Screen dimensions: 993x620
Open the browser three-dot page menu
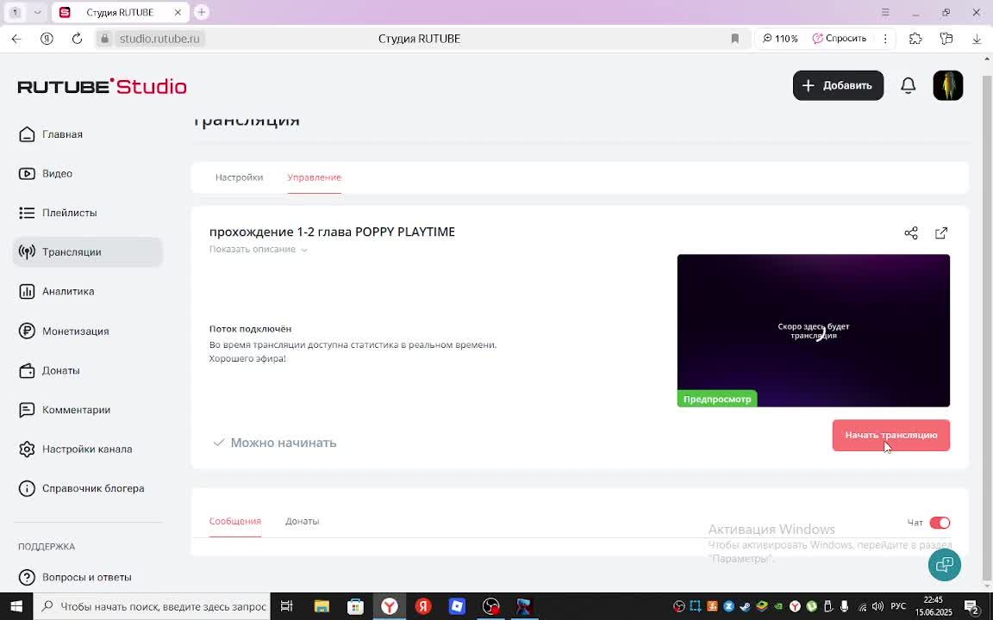coord(885,39)
